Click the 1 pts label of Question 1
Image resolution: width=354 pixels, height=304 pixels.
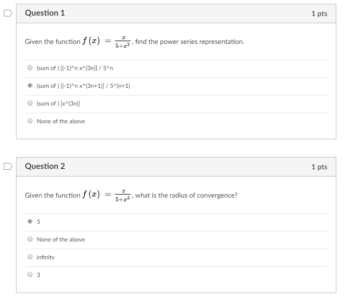pyautogui.click(x=319, y=14)
